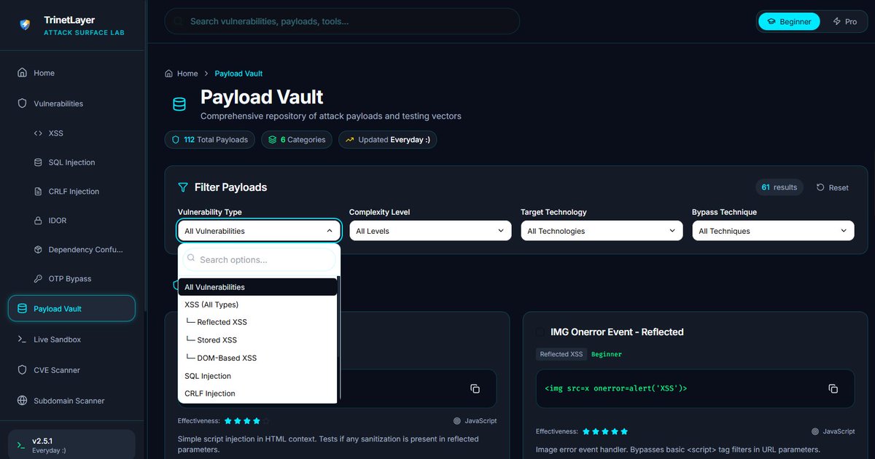Click the filter funnel icon in Filter Payloads
The height and width of the screenshot is (459, 875).
coord(182,187)
